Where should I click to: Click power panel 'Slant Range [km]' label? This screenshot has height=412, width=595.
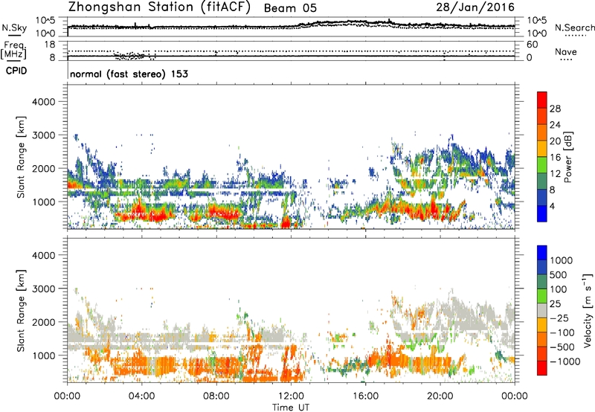(21, 157)
